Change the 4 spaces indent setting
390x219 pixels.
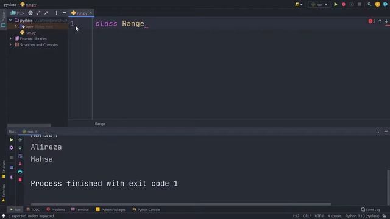[335, 216]
